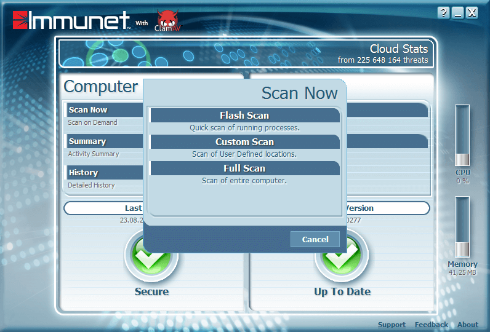The height and width of the screenshot is (332, 490).
Task: Click the 'Computer' panel heading
Action: (x=100, y=87)
